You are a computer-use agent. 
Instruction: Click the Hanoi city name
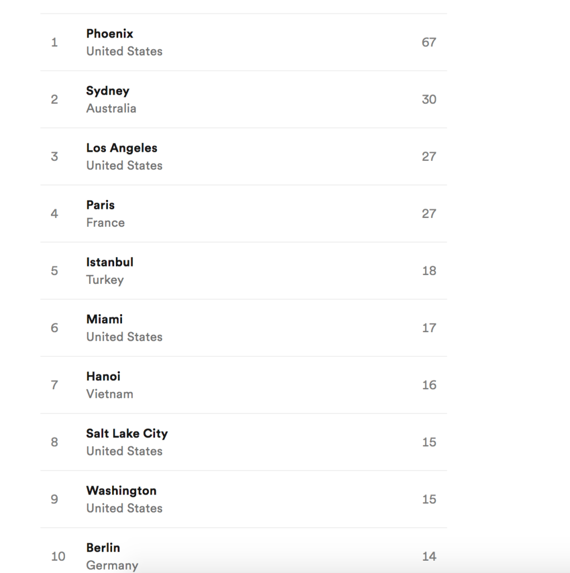[x=103, y=376]
